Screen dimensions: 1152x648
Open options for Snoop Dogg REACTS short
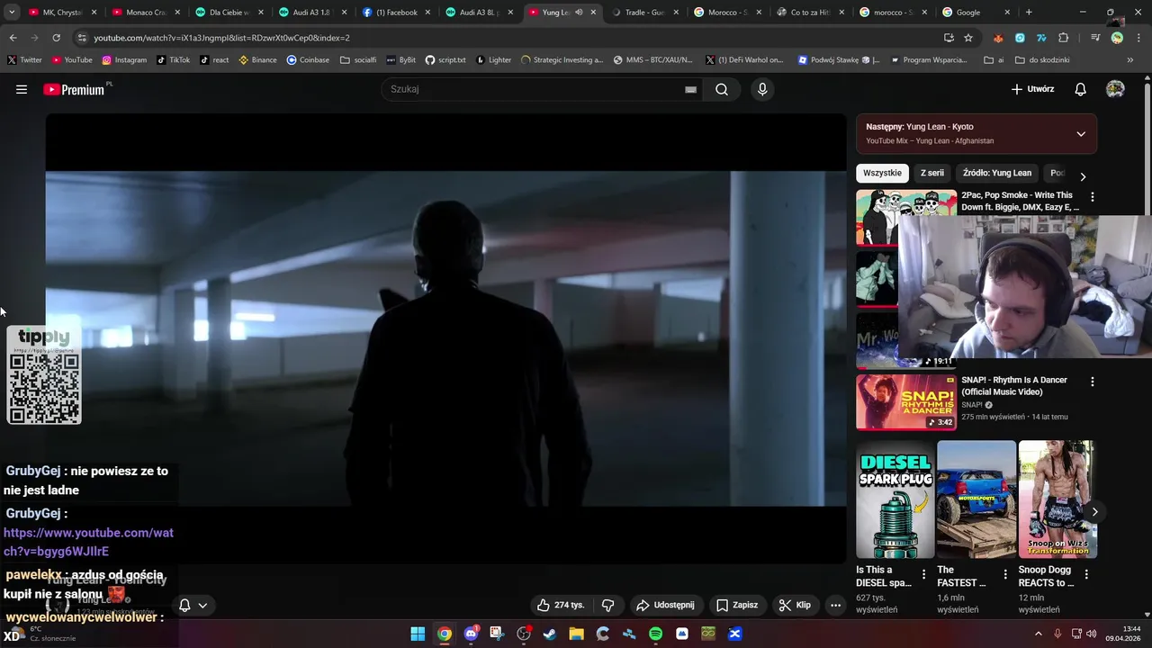[x=1086, y=574]
